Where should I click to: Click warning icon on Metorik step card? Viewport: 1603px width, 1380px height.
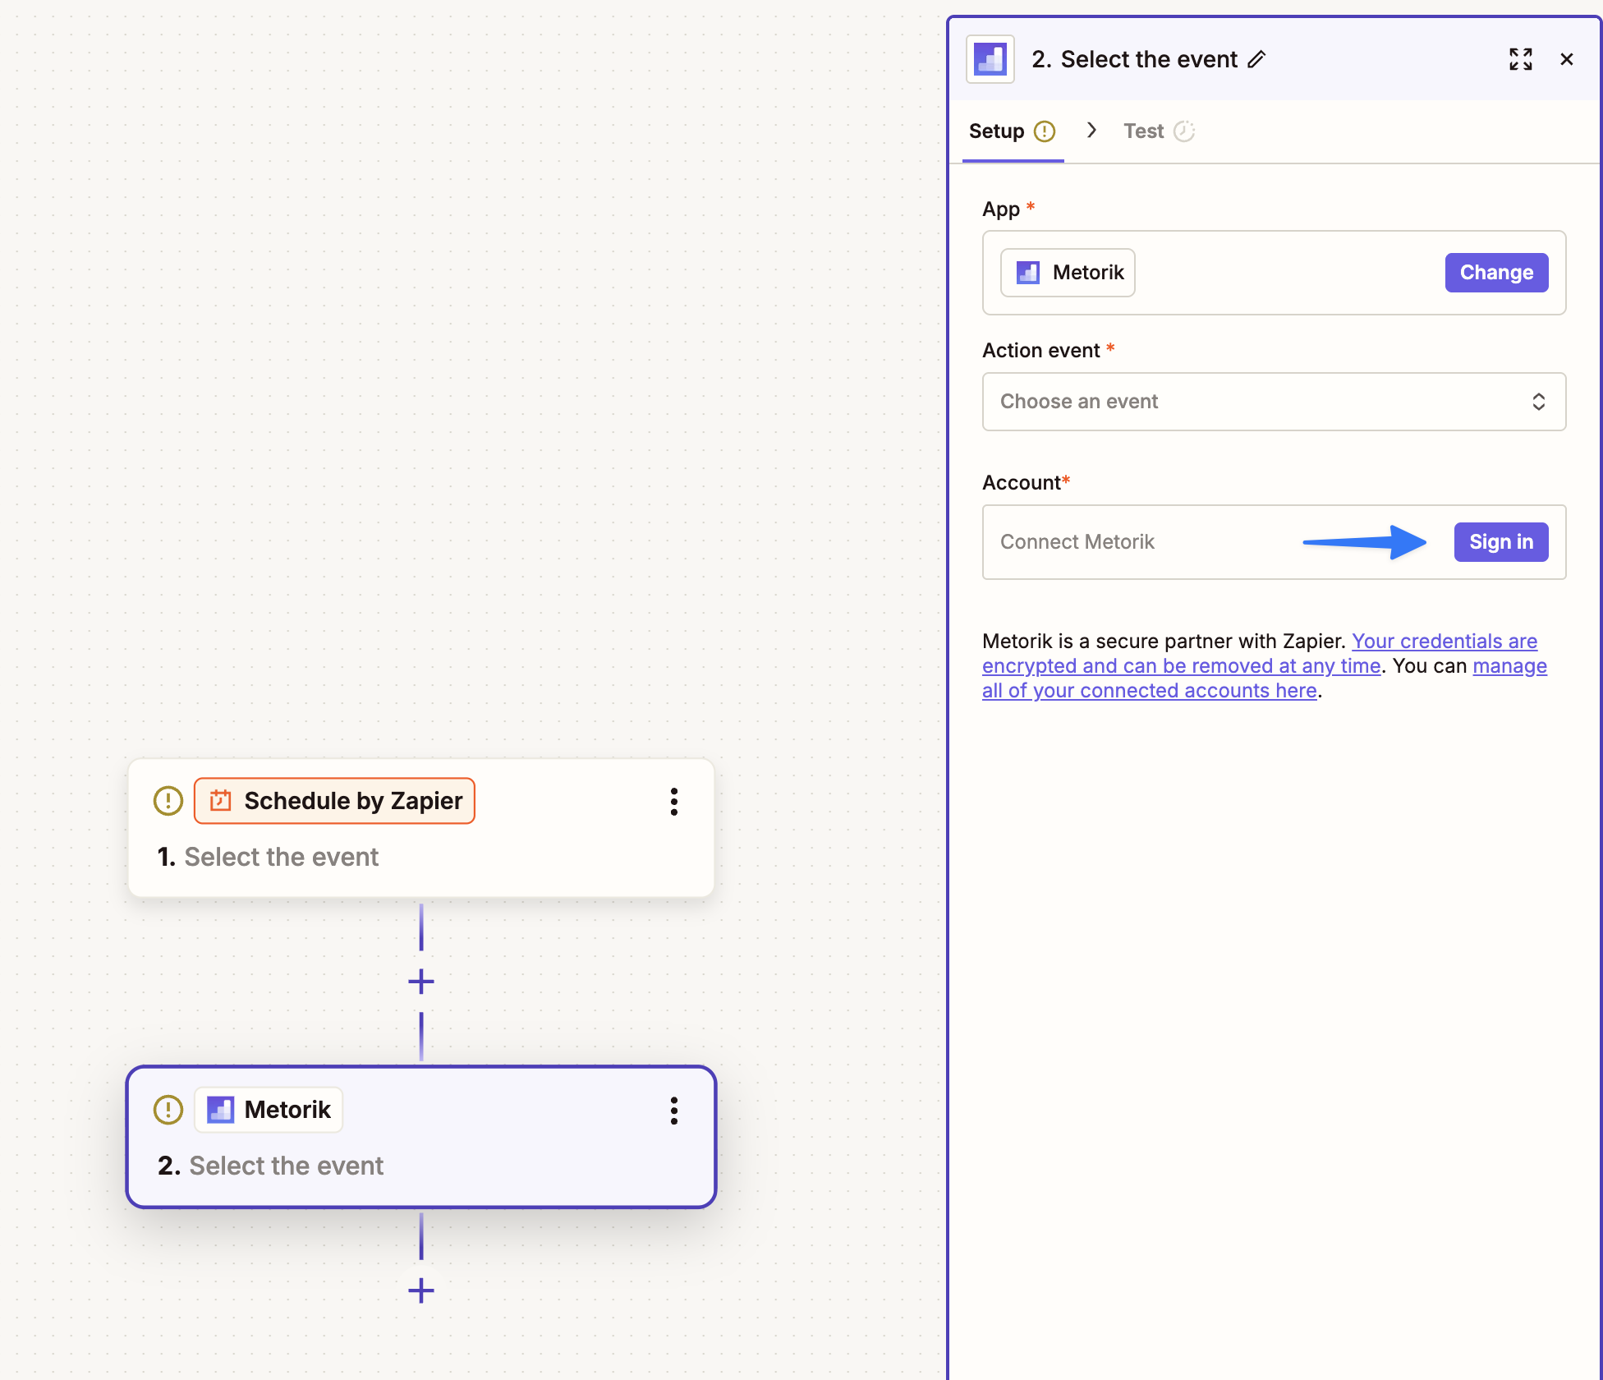168,1110
